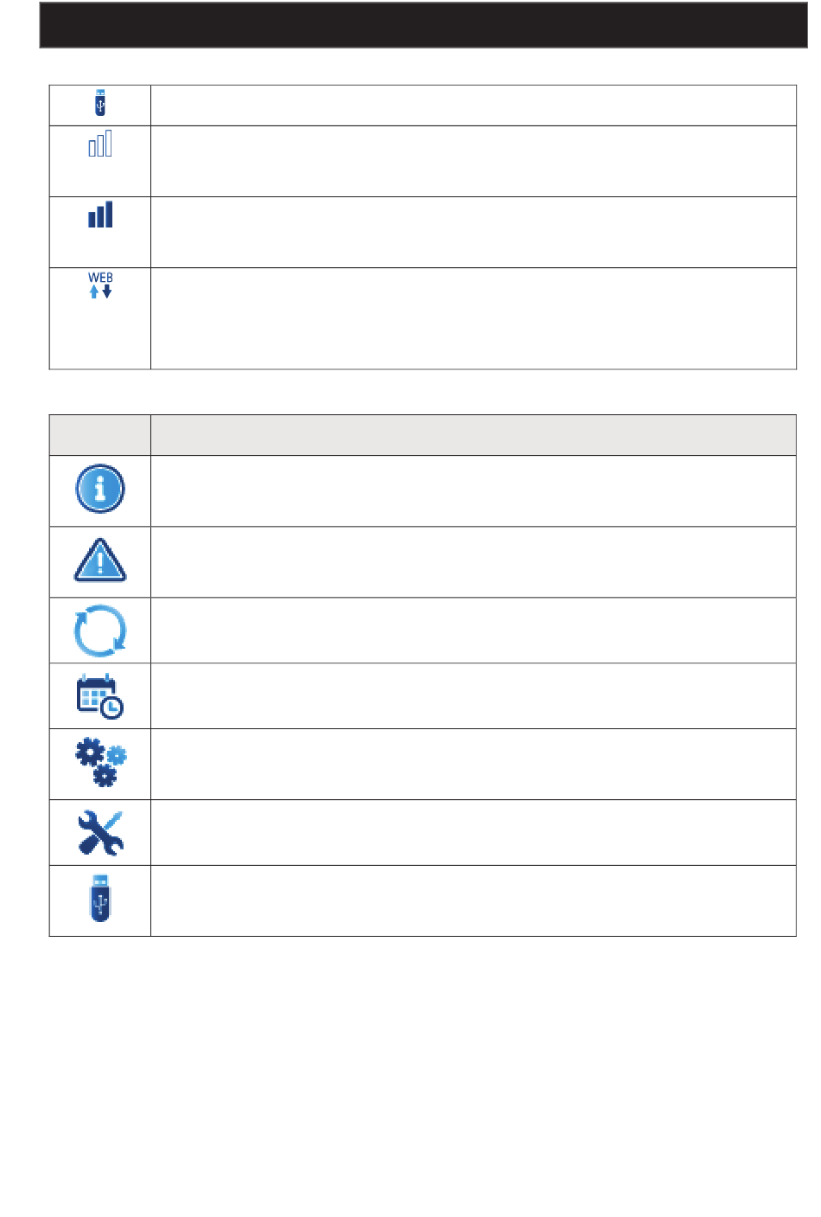Click the large USB flash drive icon
Viewport: 821px width, 1217px height.
[100, 899]
